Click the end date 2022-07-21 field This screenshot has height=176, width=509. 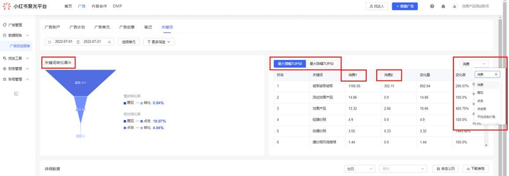[92, 42]
